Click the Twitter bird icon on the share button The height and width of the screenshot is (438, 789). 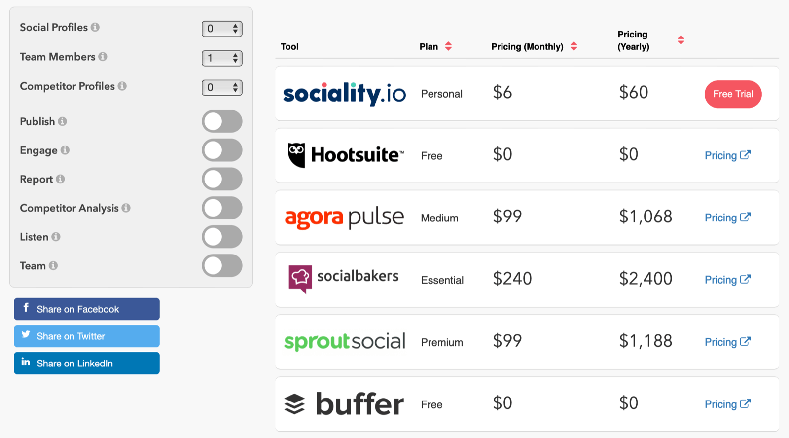click(x=25, y=335)
